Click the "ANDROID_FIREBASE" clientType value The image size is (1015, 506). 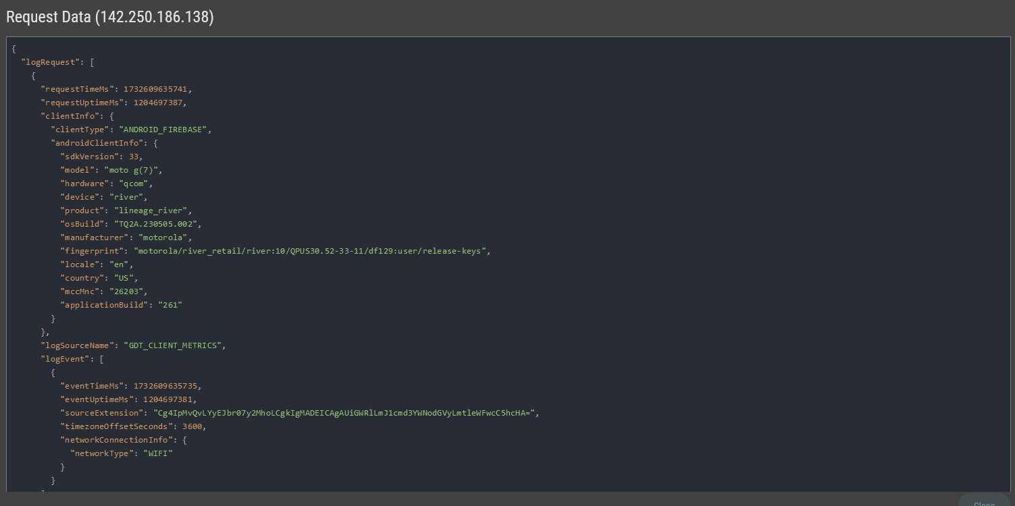(163, 130)
